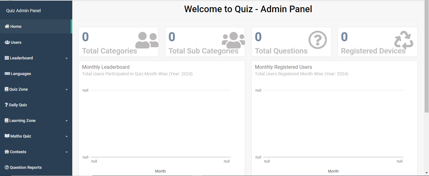Click the question circle icon on Total Questions card
The width and height of the screenshot is (429, 176).
tap(317, 40)
